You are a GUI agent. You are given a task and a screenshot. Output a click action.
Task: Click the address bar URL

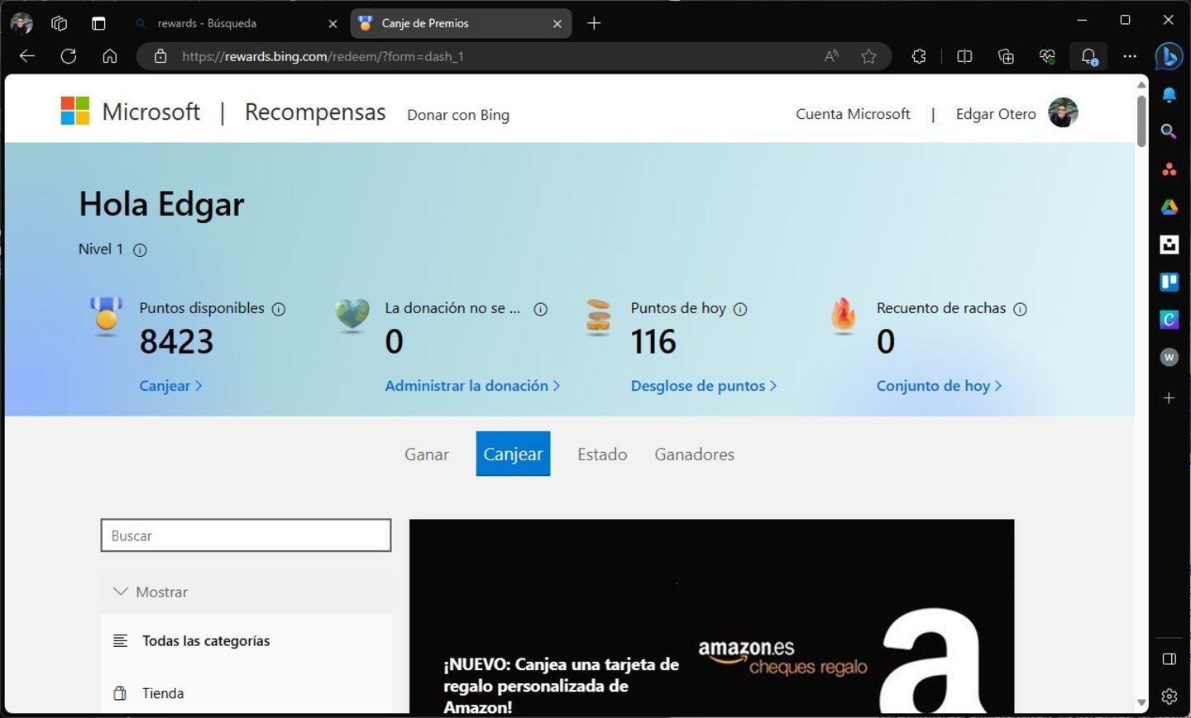[x=323, y=56]
